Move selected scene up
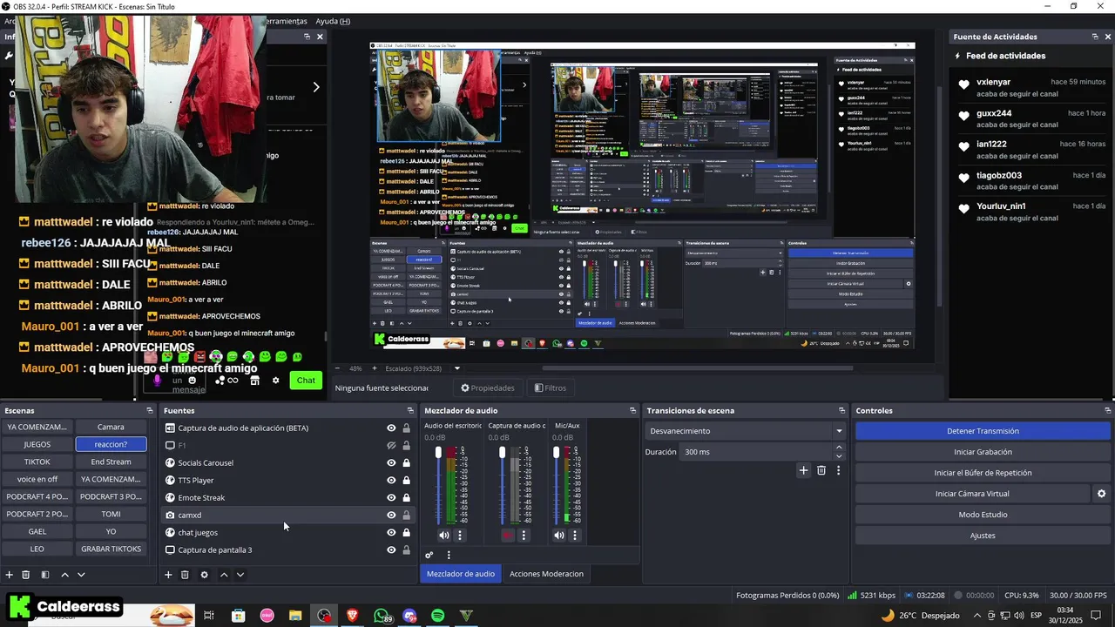 click(65, 575)
